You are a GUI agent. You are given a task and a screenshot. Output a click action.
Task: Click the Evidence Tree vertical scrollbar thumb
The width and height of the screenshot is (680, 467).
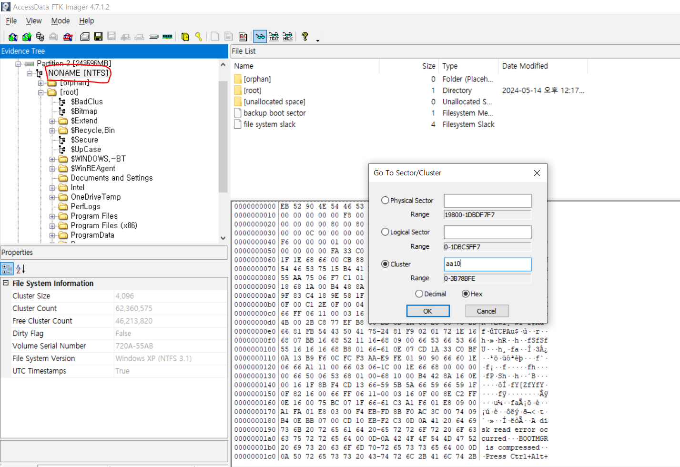(x=223, y=137)
